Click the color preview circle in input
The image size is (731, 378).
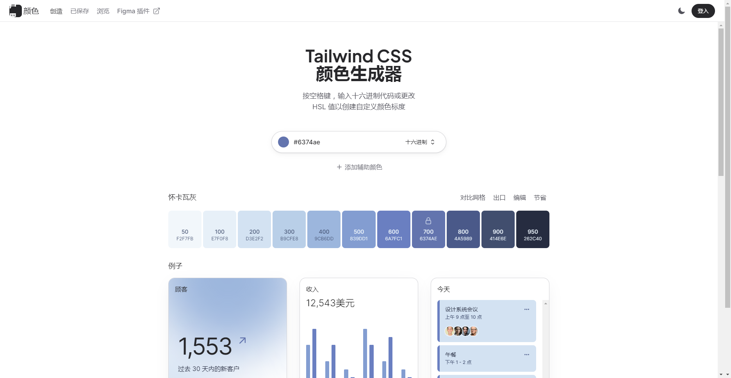coord(283,142)
